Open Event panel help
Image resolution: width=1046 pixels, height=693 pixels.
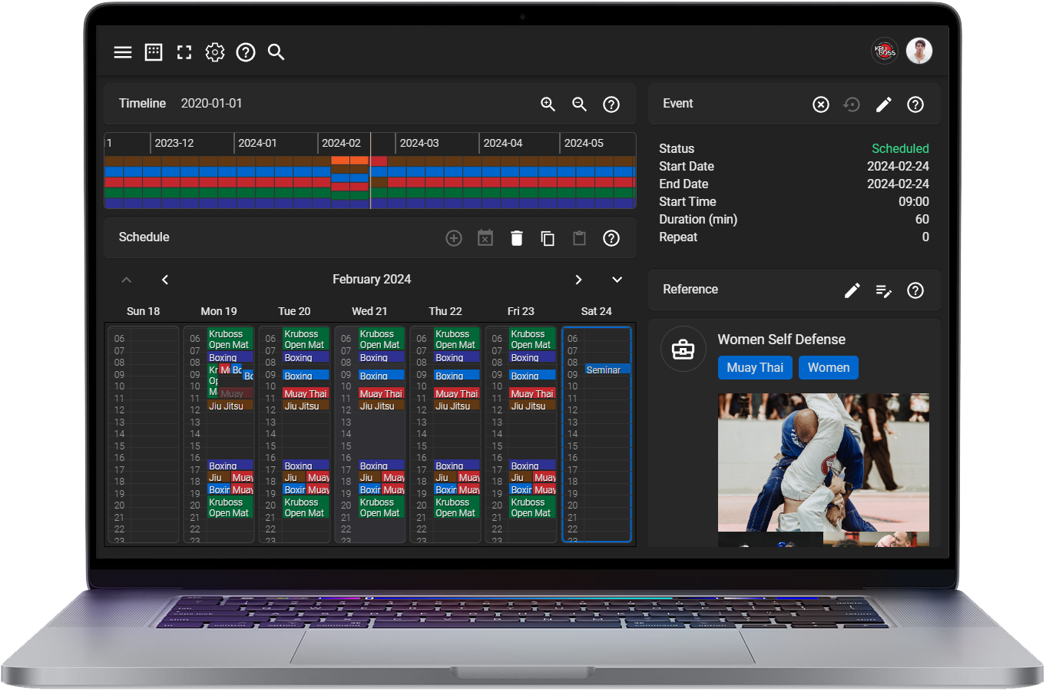[x=915, y=104]
